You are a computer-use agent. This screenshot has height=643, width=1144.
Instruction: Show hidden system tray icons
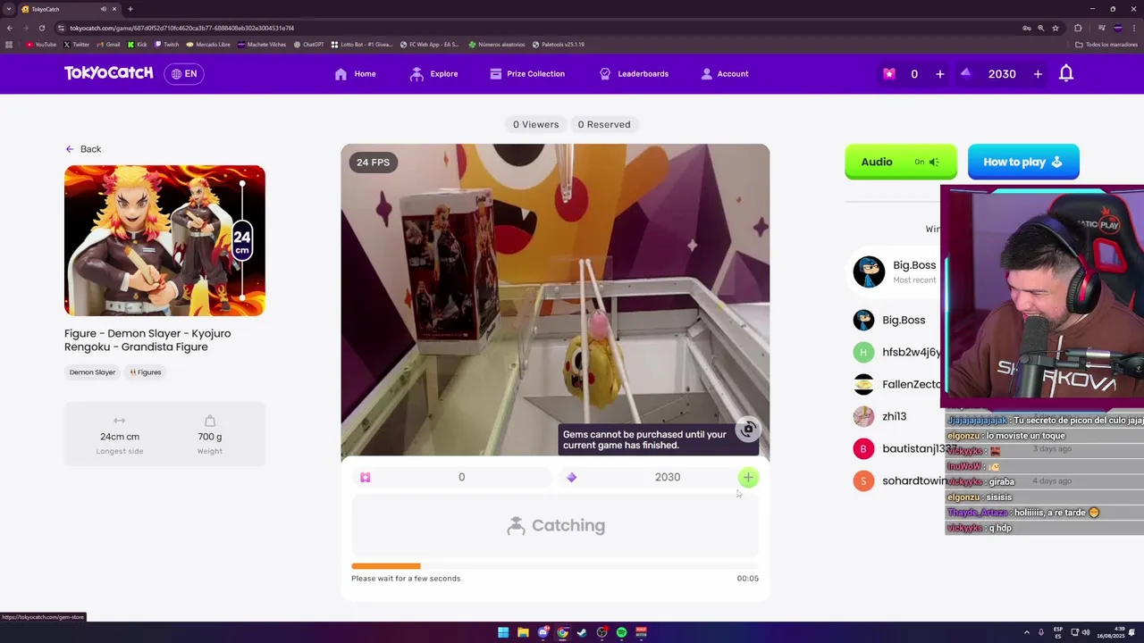tap(1026, 632)
